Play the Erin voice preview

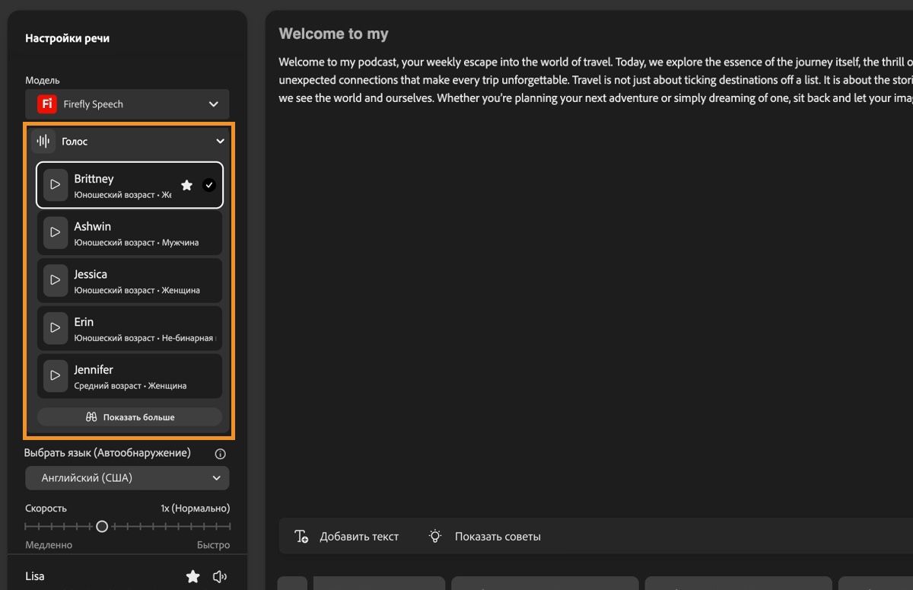click(55, 327)
